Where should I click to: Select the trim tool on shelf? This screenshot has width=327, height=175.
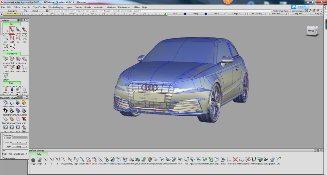[229, 160]
